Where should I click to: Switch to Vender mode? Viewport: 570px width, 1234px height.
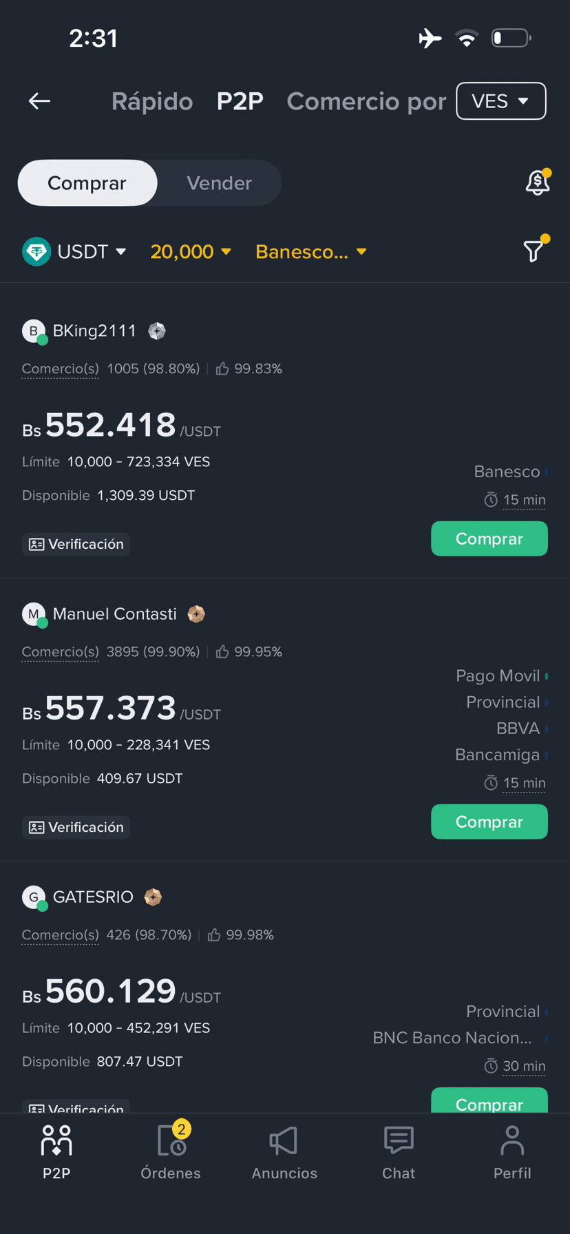click(219, 183)
